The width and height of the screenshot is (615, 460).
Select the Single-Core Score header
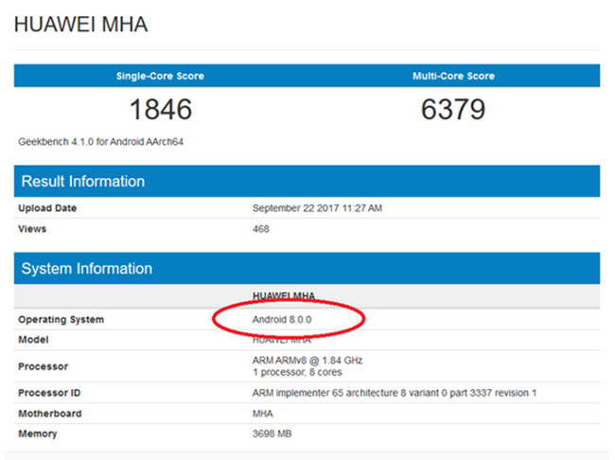click(x=160, y=76)
